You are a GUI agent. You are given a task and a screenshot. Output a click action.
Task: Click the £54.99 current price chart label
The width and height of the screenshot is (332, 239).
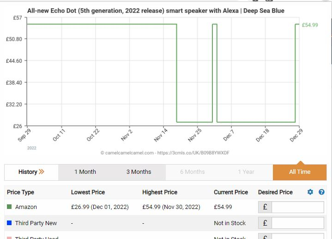click(x=310, y=25)
